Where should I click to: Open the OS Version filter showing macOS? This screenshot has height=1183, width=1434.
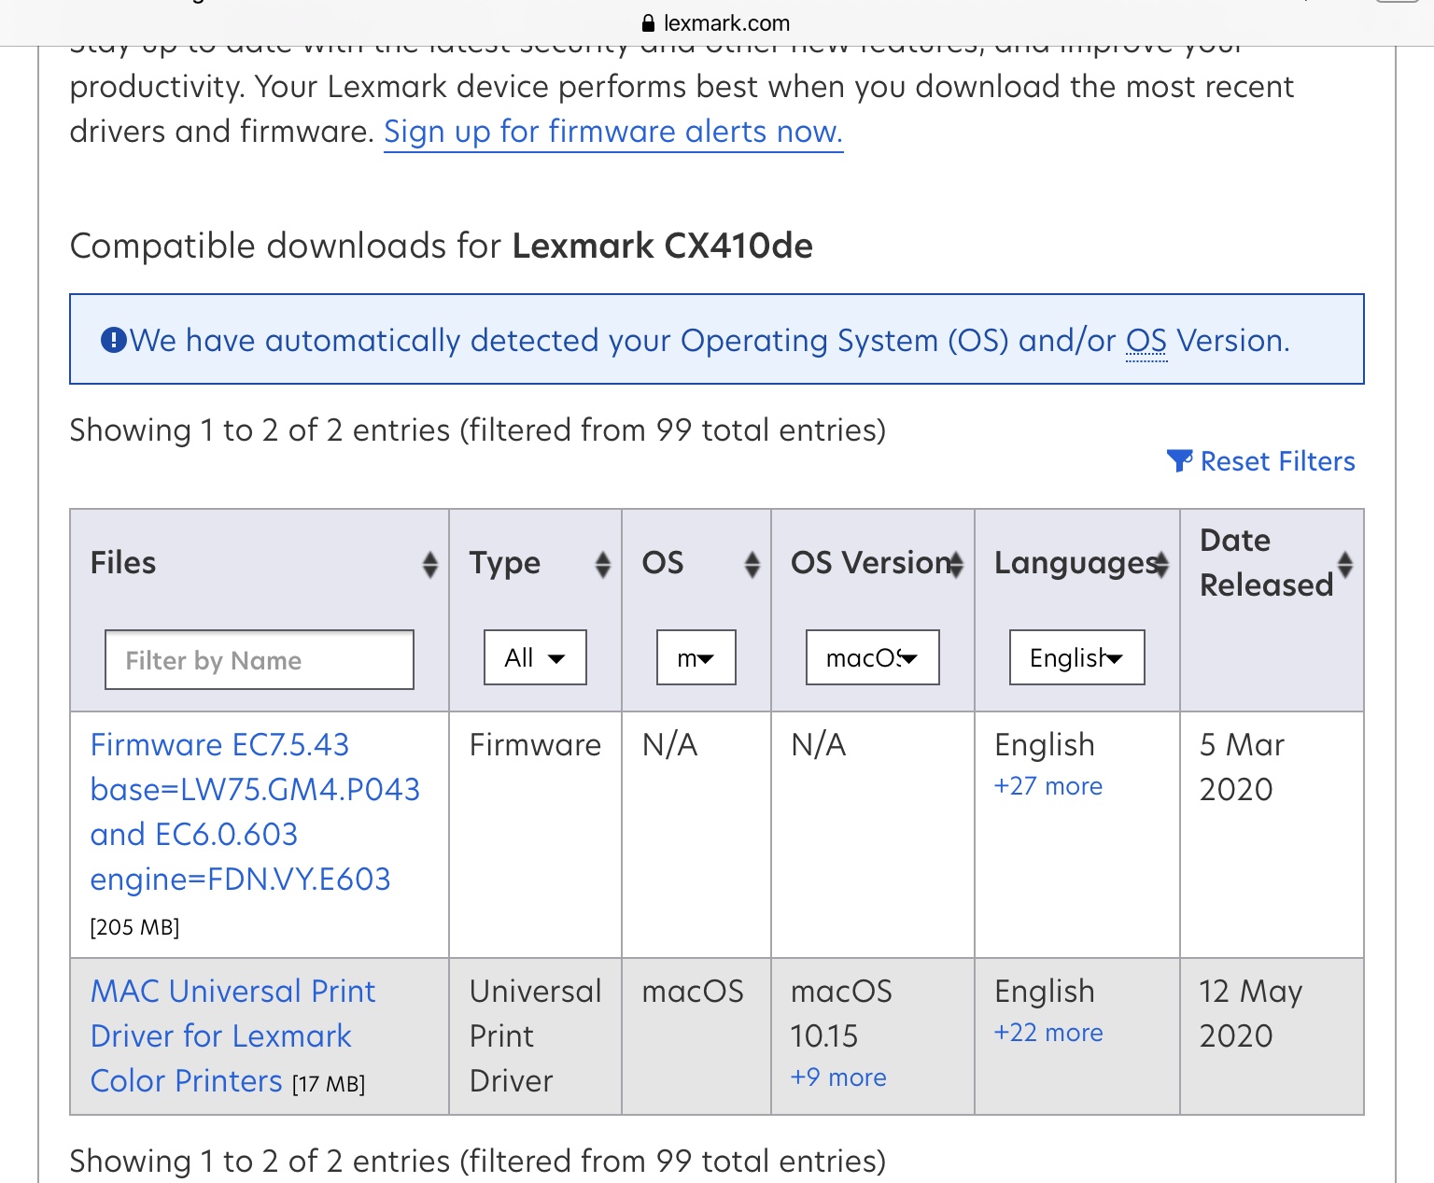873,657
